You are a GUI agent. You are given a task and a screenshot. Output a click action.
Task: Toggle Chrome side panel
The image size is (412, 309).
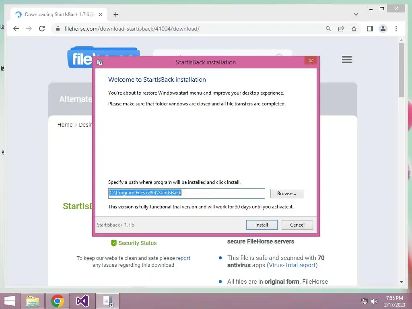[x=370, y=29]
